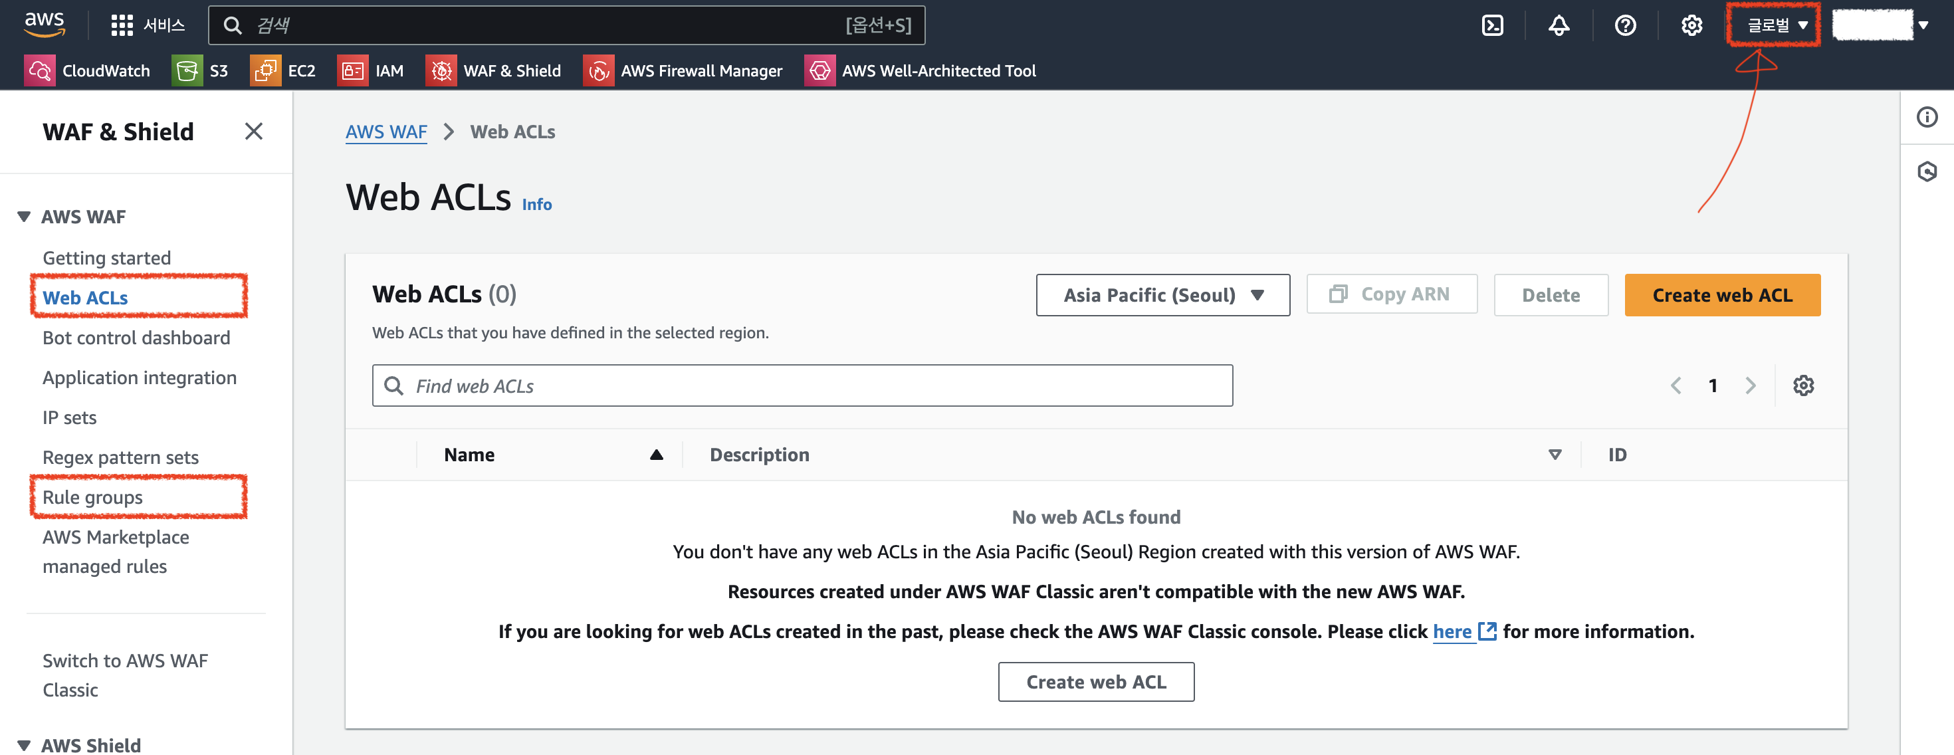Screen dimensions: 1954x755
Task: Click the orange Create web ACL button
Action: pos(1721,295)
